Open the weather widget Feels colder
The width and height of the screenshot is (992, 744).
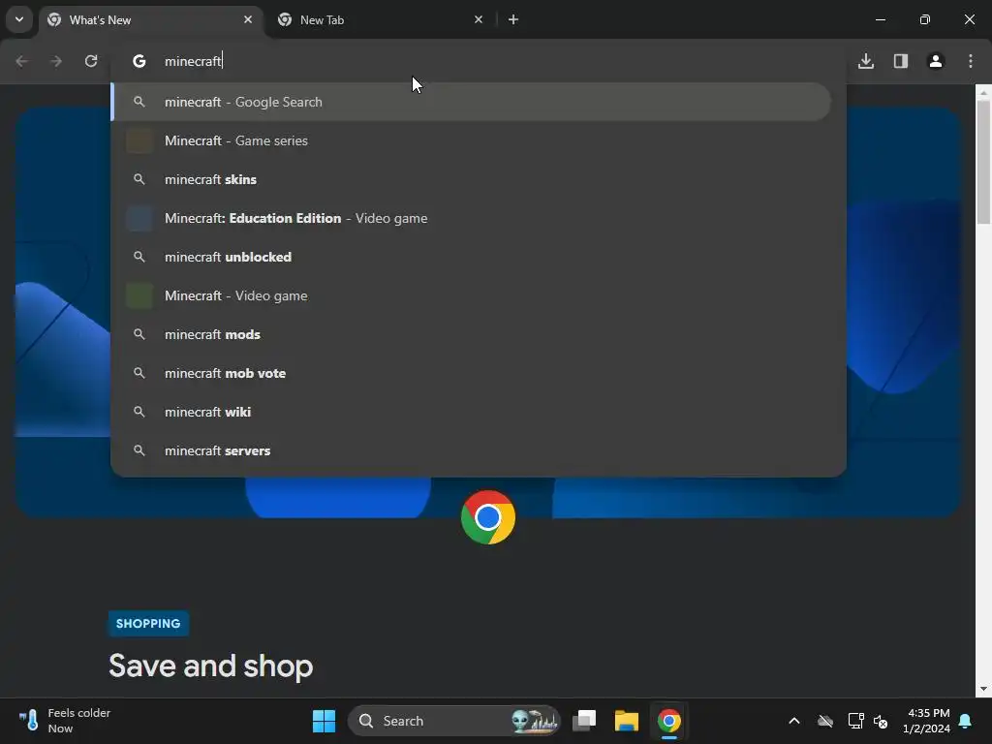pos(65,721)
